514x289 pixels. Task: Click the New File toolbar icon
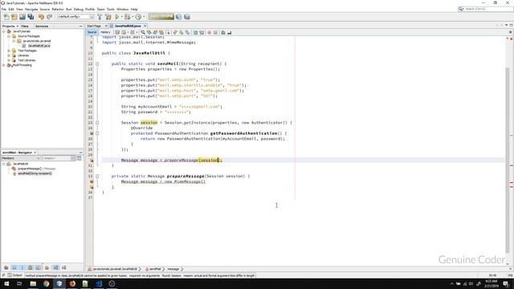(x=6, y=17)
